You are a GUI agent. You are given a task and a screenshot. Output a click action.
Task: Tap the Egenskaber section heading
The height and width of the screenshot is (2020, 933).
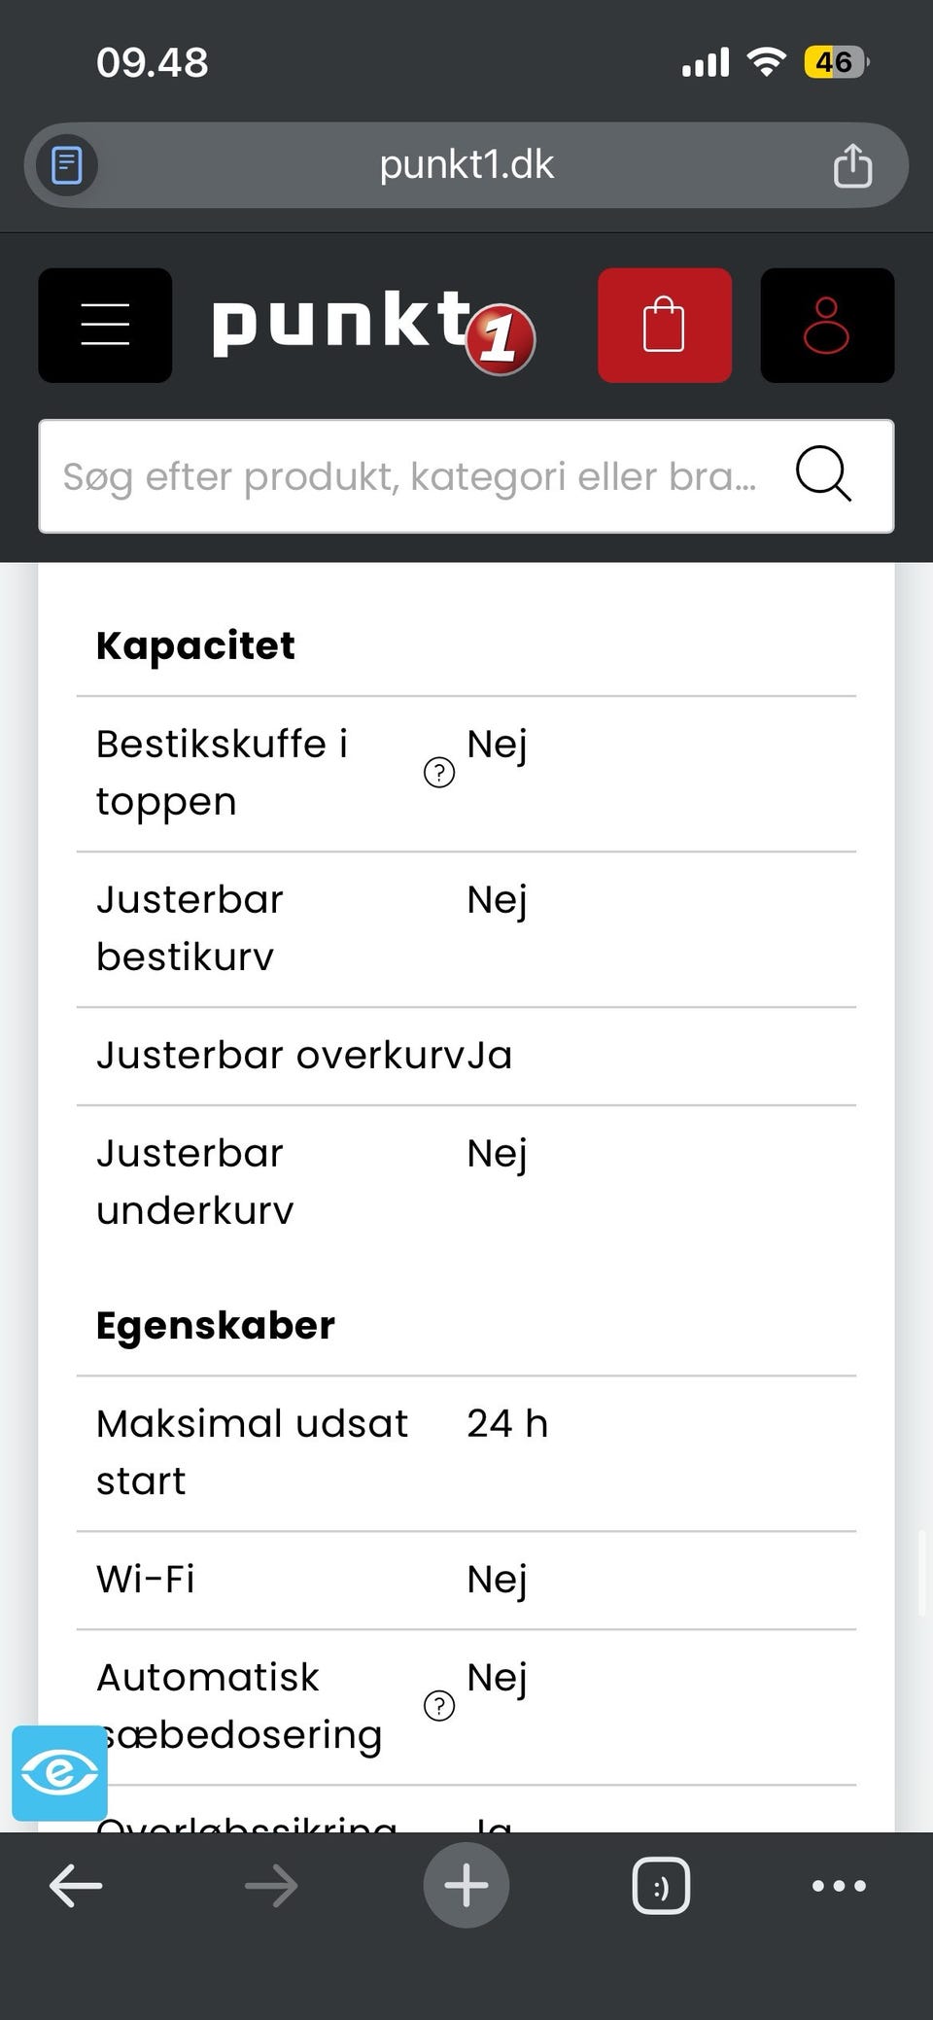click(216, 1326)
